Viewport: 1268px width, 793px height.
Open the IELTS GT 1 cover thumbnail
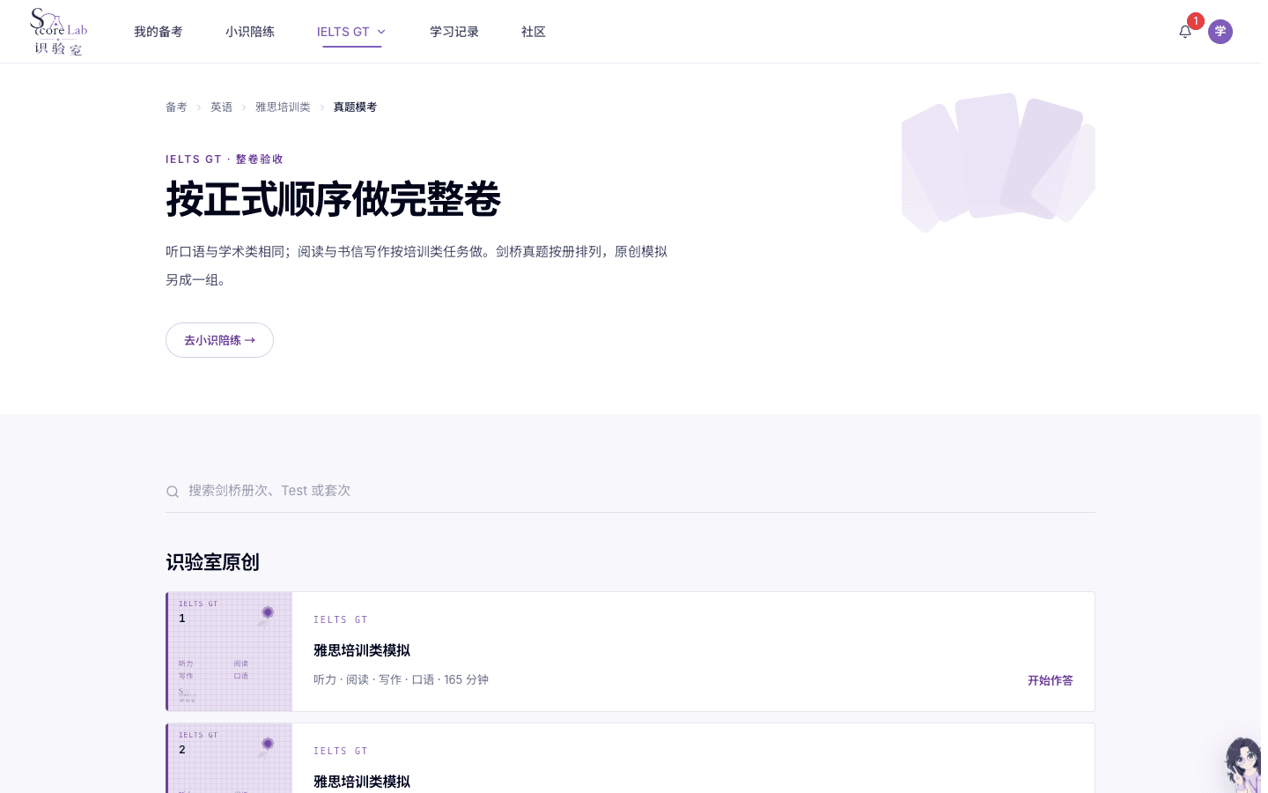pos(230,651)
